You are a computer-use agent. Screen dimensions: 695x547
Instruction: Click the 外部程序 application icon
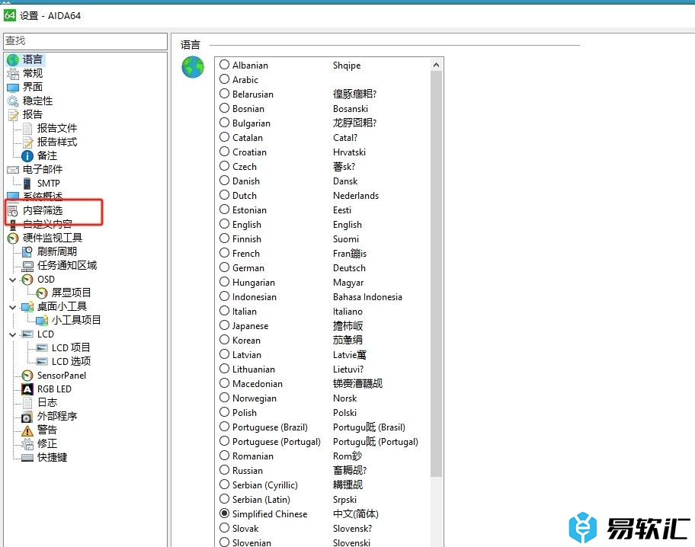point(27,417)
